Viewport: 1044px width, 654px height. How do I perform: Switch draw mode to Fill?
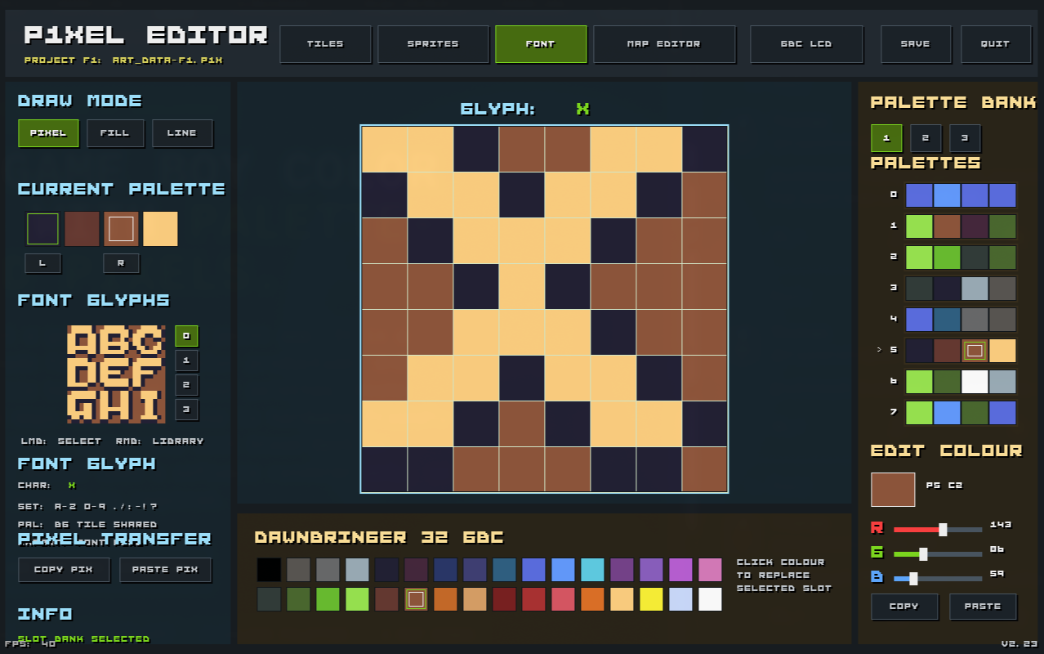coord(115,133)
